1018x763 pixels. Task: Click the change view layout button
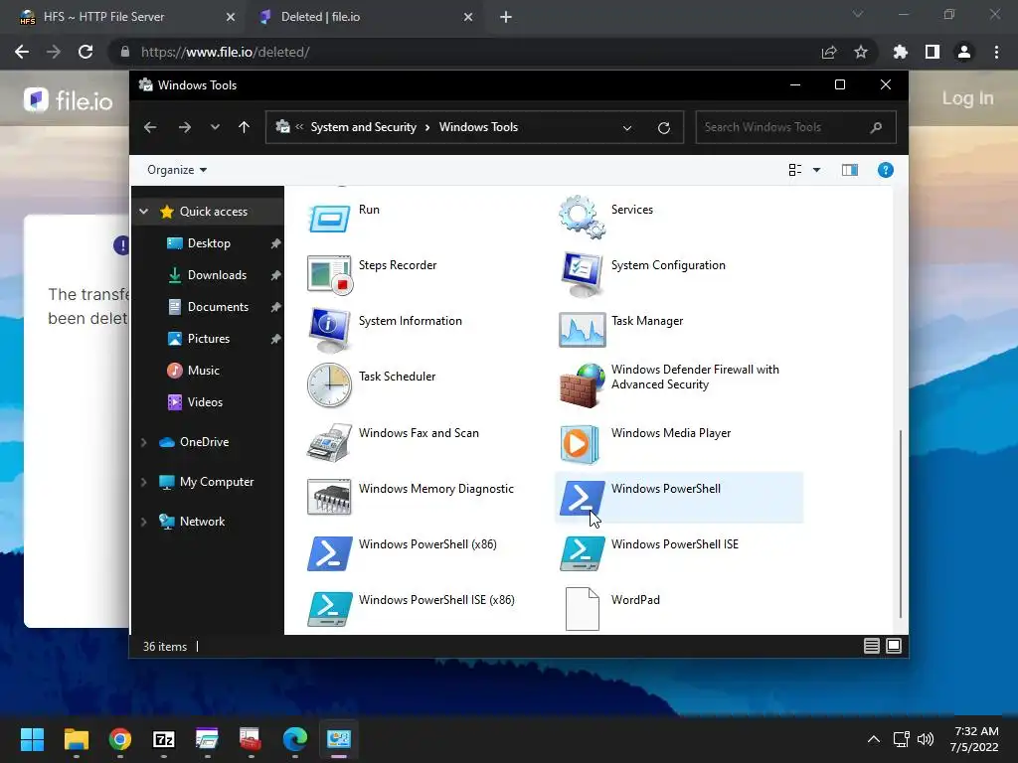pos(794,170)
